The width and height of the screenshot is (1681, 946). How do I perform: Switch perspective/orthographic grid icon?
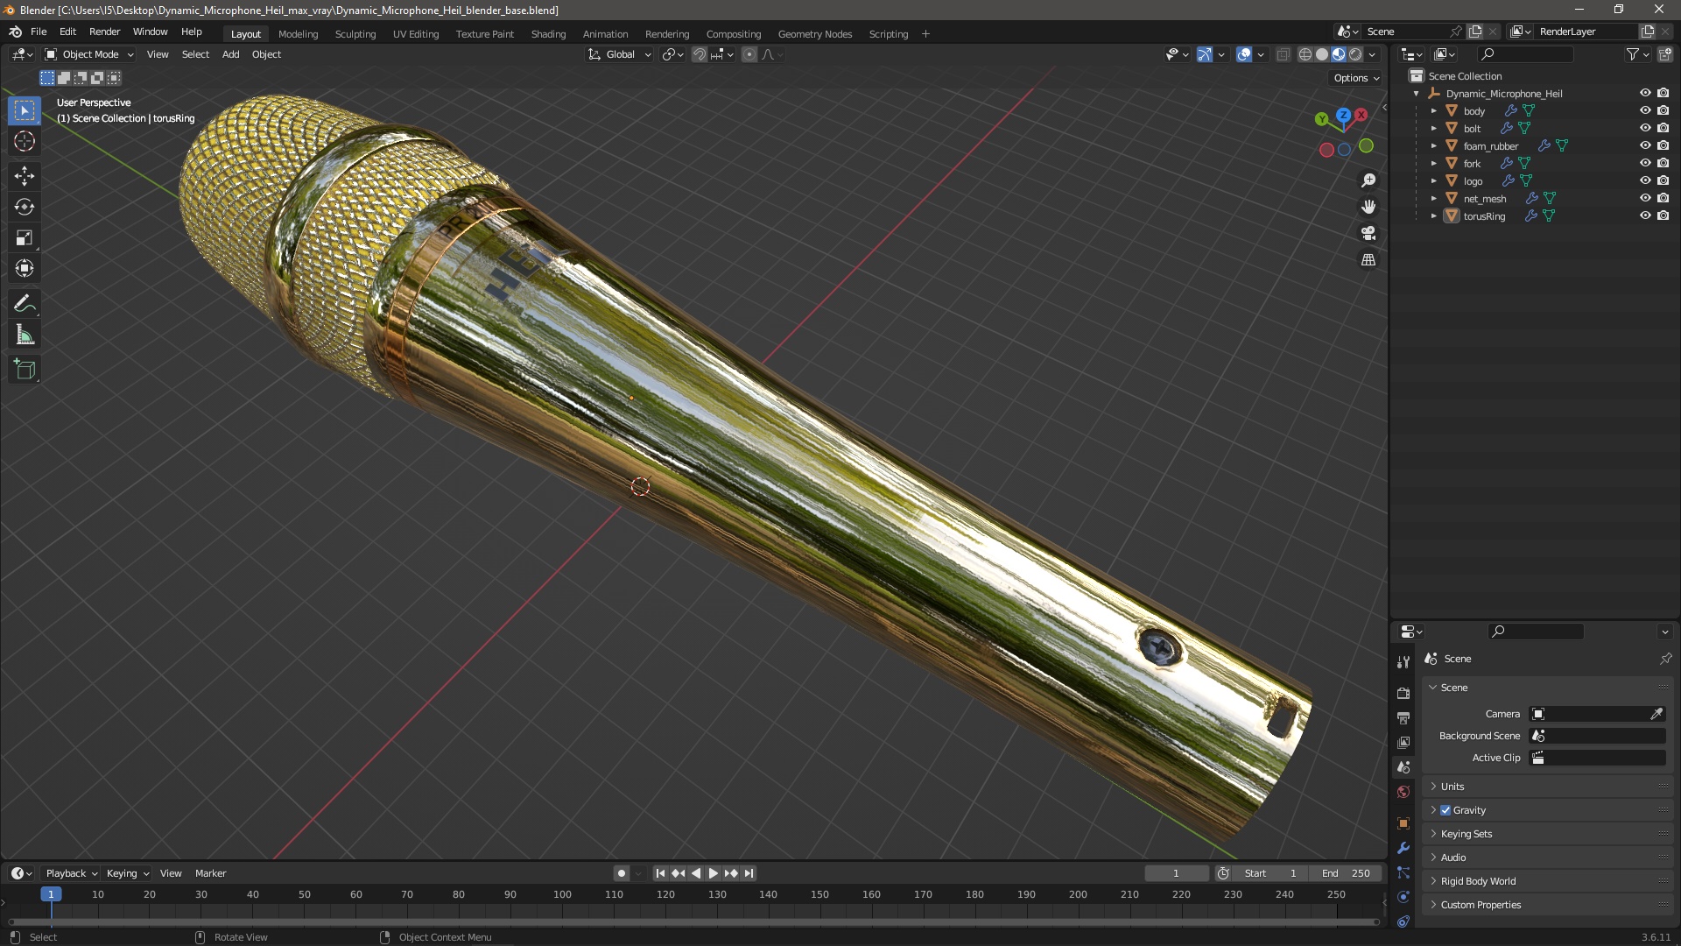pyautogui.click(x=1368, y=260)
